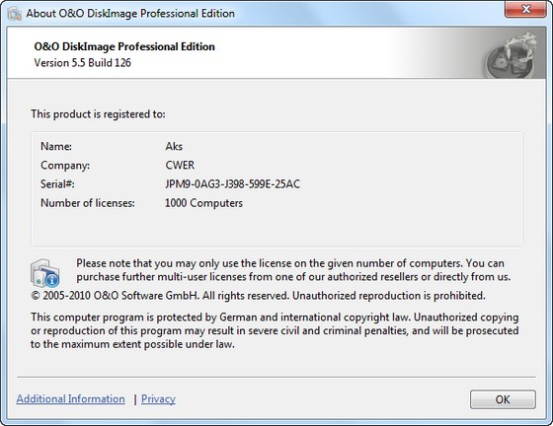Click the registered name Aks
Viewport: 553px width, 426px height.
(x=174, y=146)
